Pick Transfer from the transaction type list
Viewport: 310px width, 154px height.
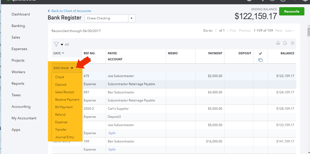click(61, 130)
